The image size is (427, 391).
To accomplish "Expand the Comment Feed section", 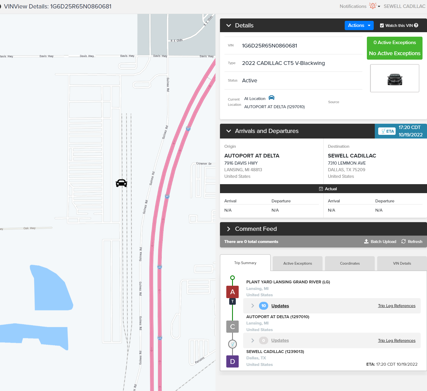I will coord(229,229).
